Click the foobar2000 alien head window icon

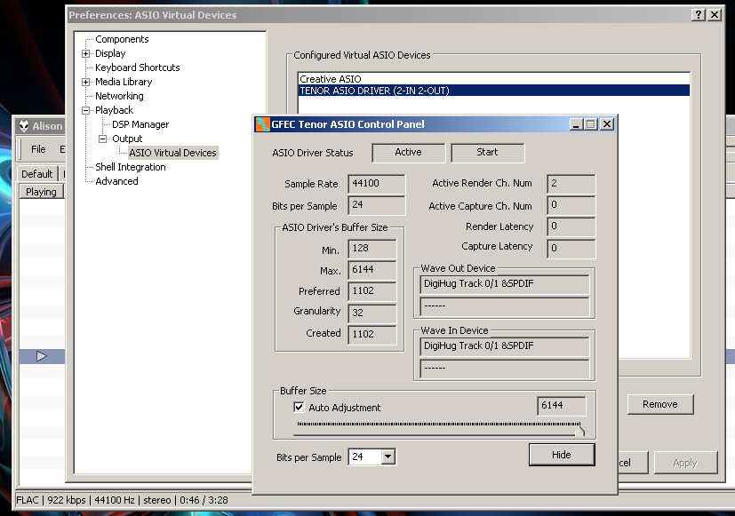tap(23, 125)
